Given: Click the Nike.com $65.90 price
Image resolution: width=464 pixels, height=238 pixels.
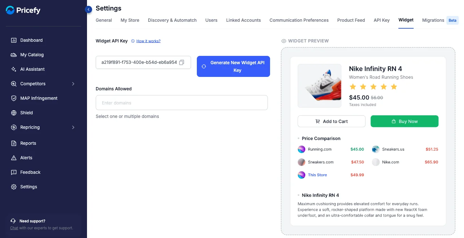Looking at the screenshot, I should [431, 162].
